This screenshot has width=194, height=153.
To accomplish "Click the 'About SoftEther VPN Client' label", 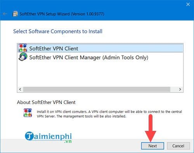I will point(46,102).
